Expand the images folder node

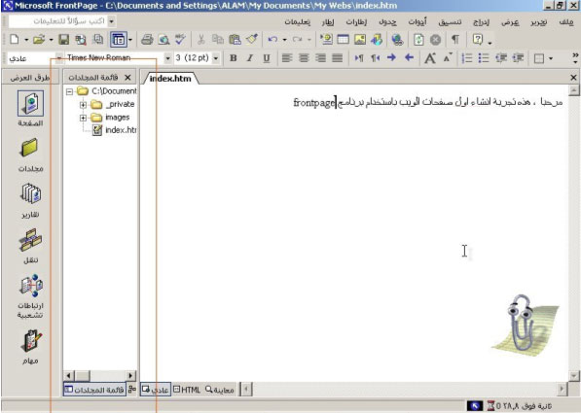[83, 118]
